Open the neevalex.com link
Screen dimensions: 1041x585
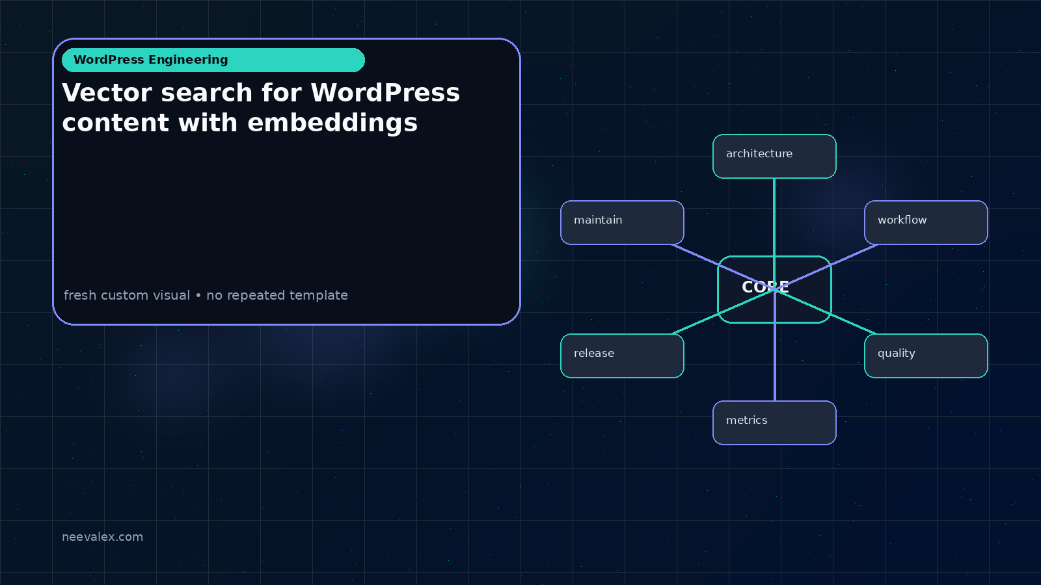coord(102,537)
